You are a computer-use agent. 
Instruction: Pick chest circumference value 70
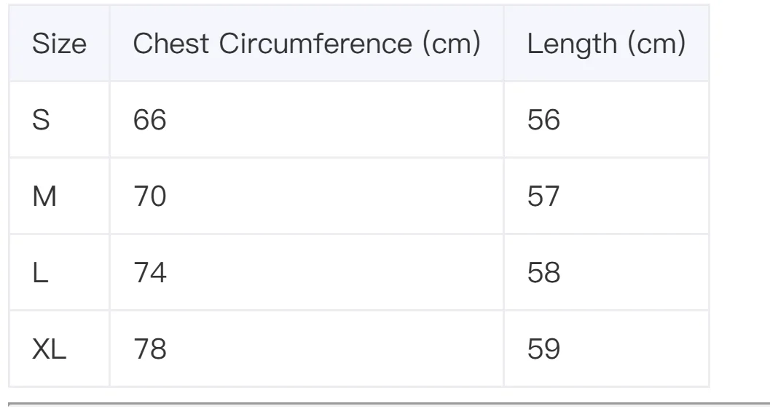[x=150, y=196]
